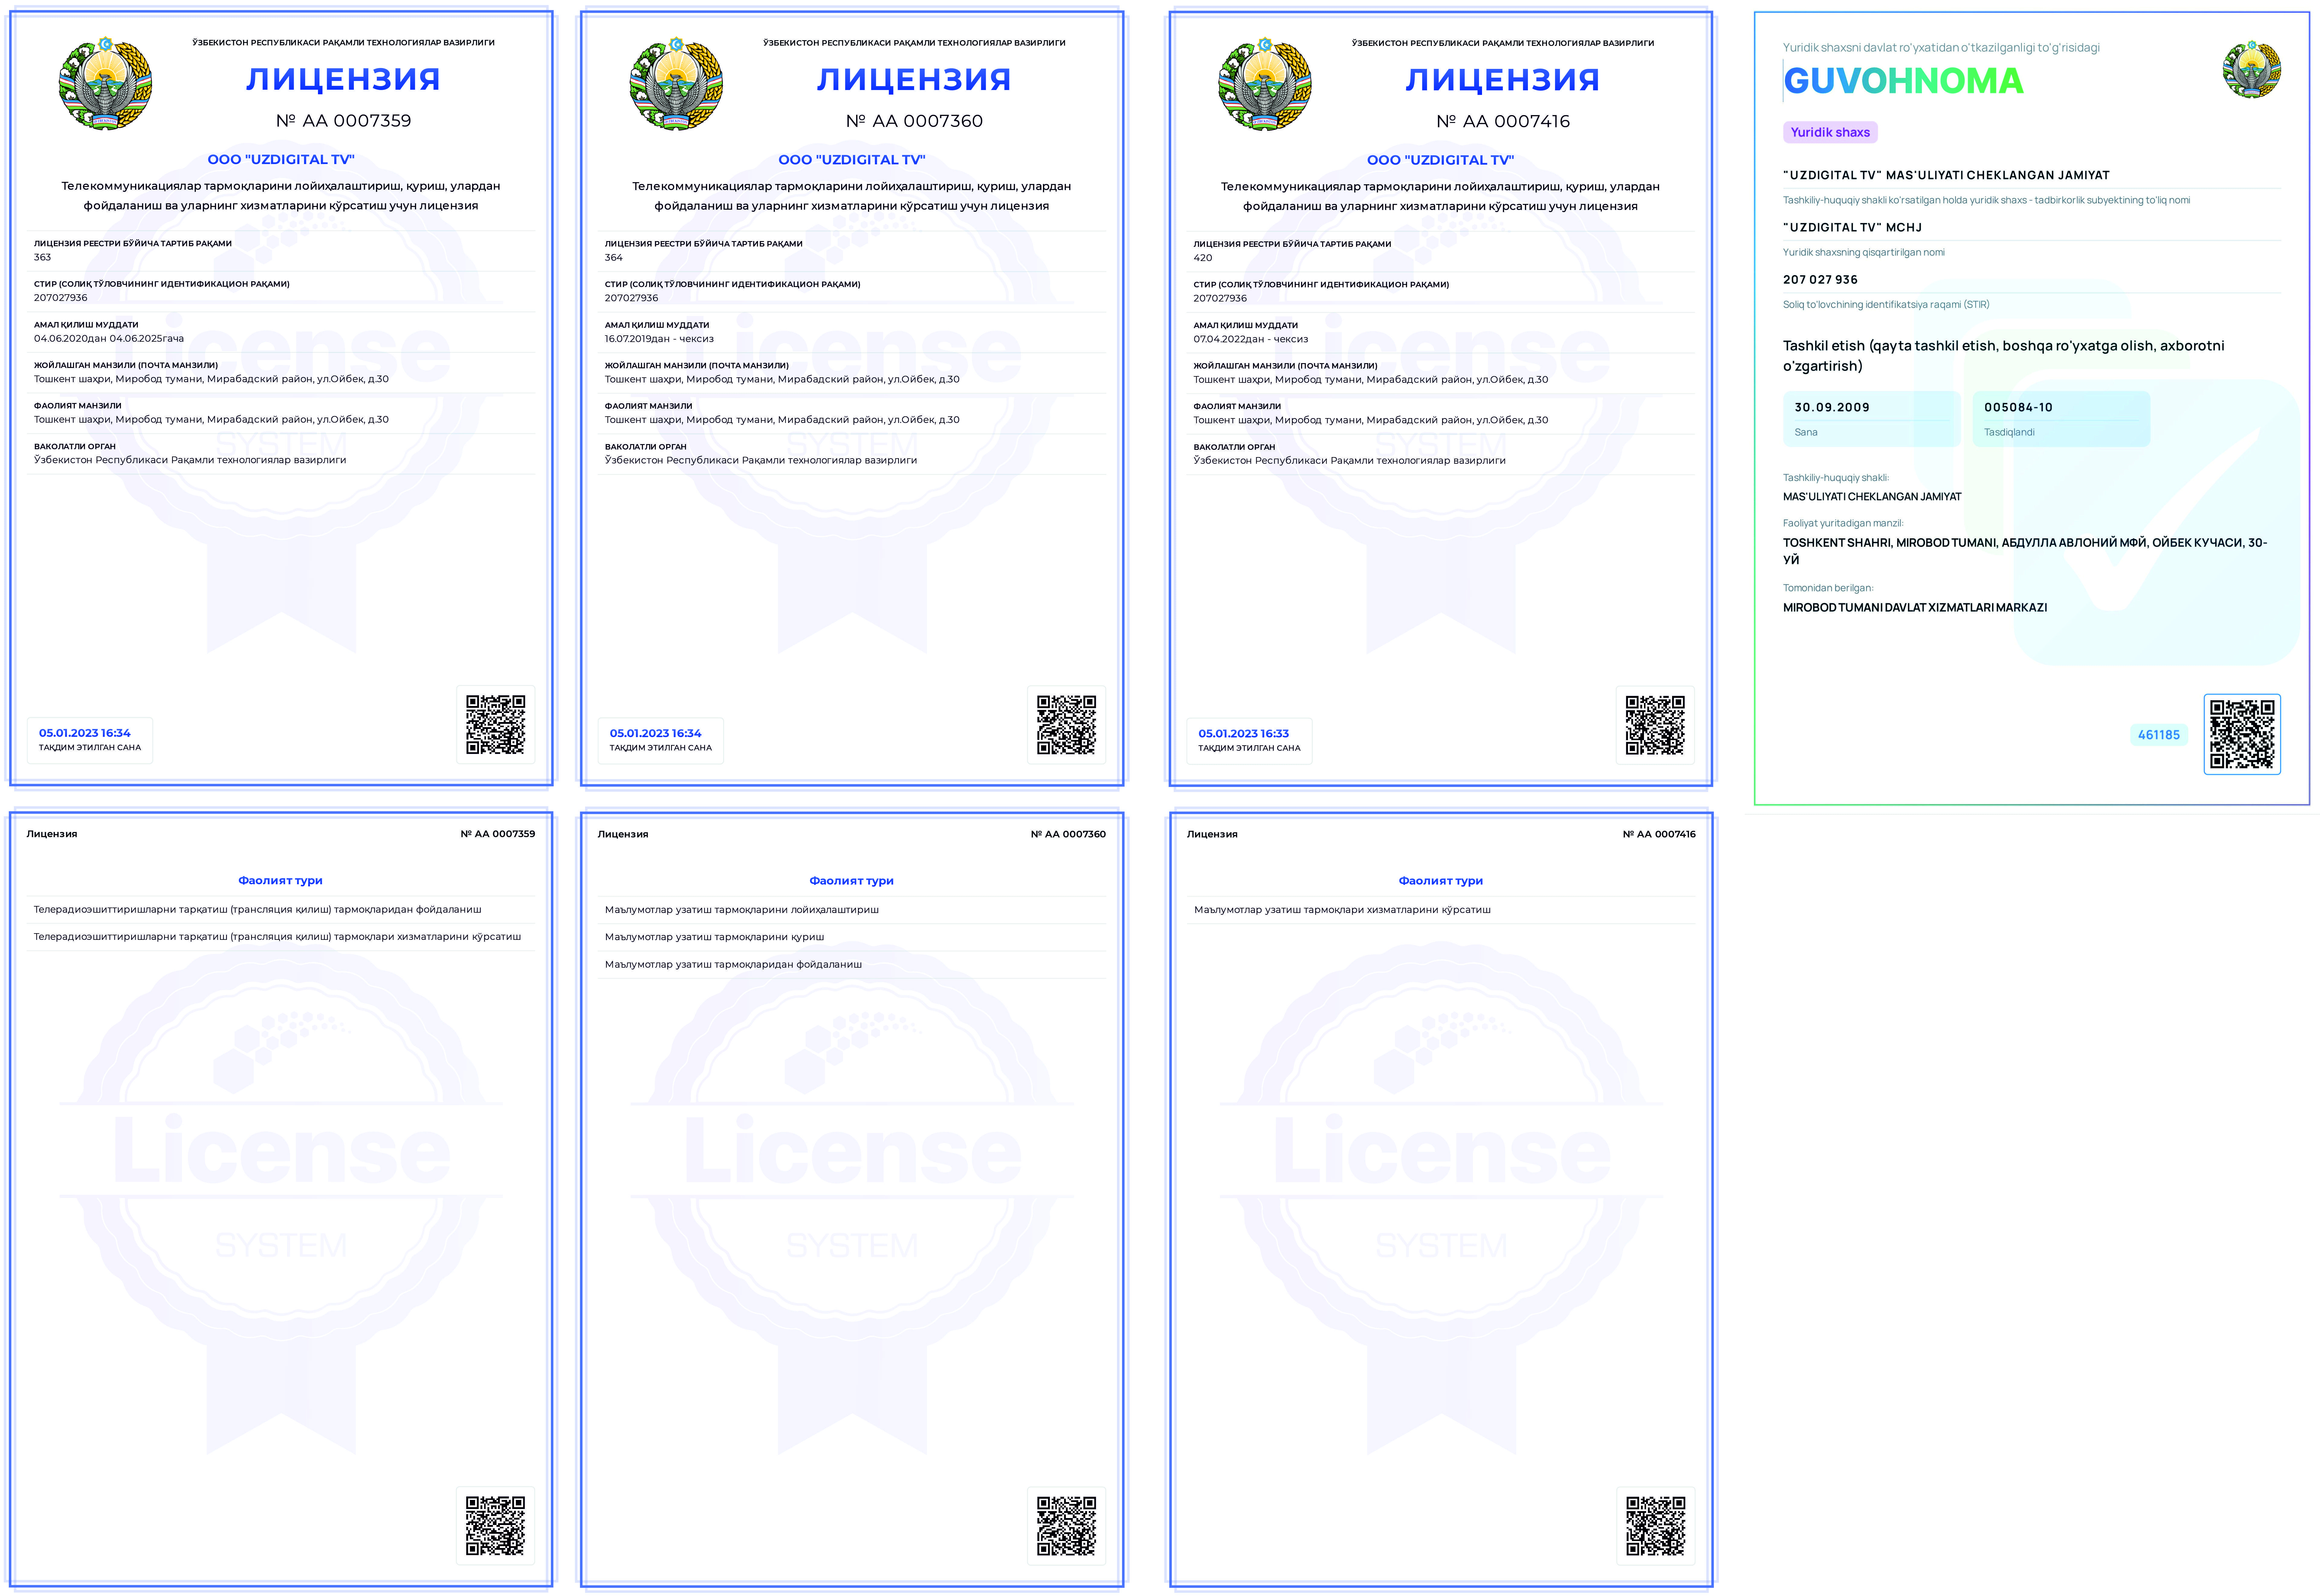Click the validity period '07.04.2022дан - чексиз'

click(1251, 339)
